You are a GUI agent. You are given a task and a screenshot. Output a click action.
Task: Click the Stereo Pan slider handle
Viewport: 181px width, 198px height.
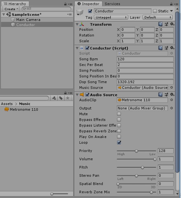[136, 176]
